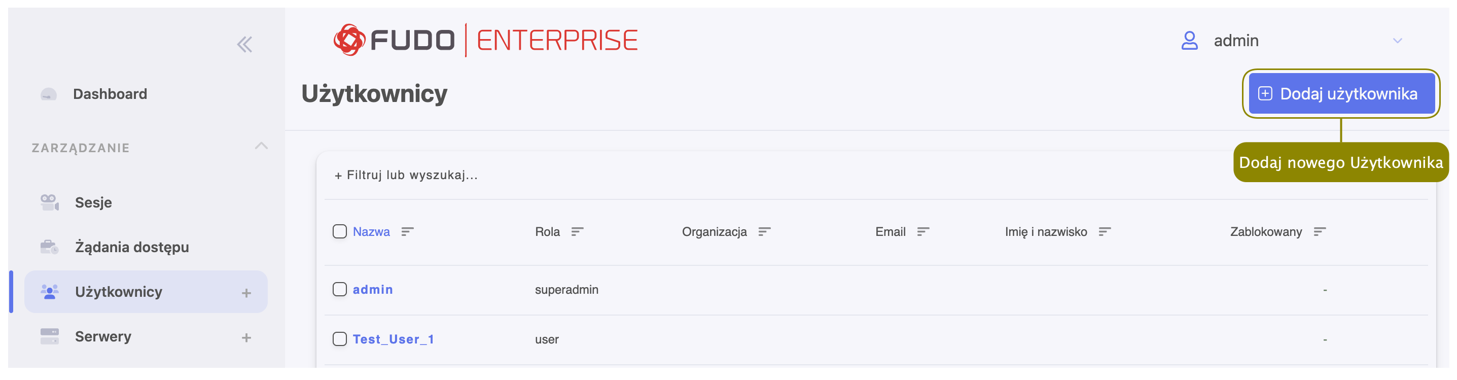Open the admin account dropdown chevron

(1397, 41)
